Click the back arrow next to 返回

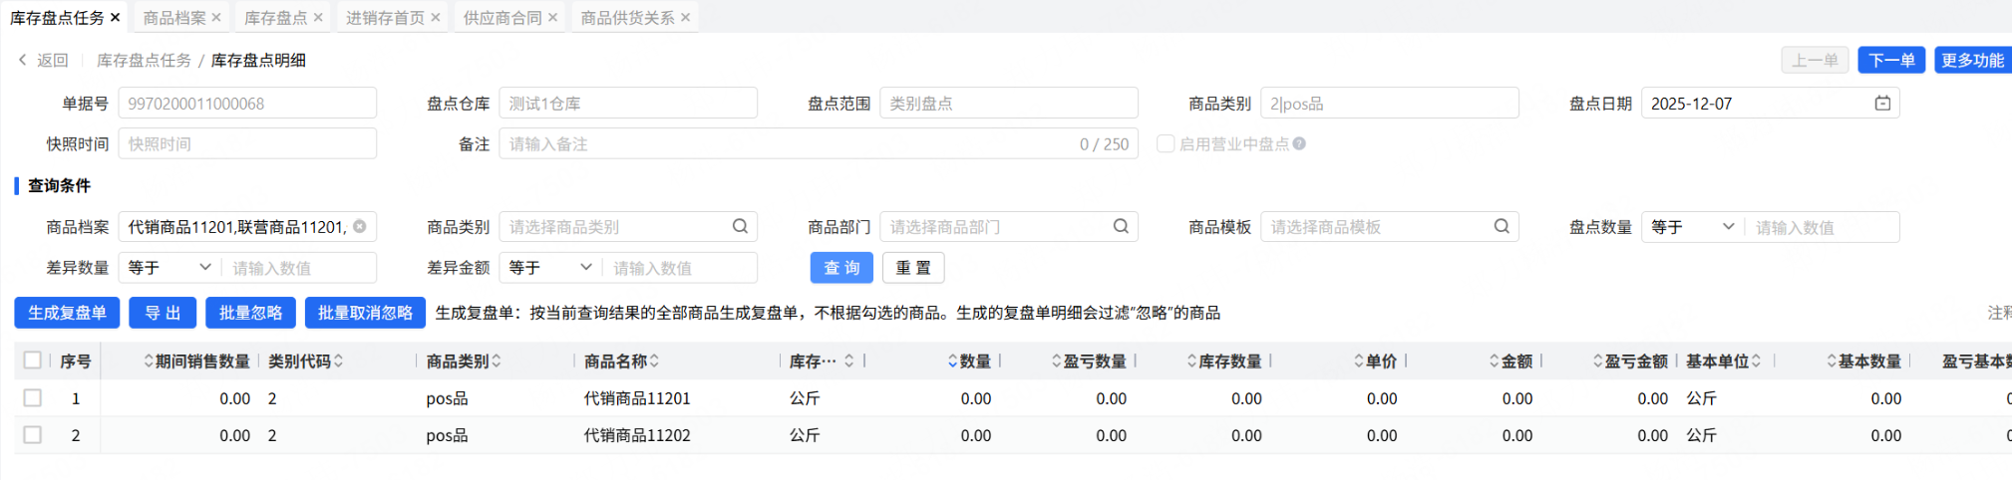point(23,61)
